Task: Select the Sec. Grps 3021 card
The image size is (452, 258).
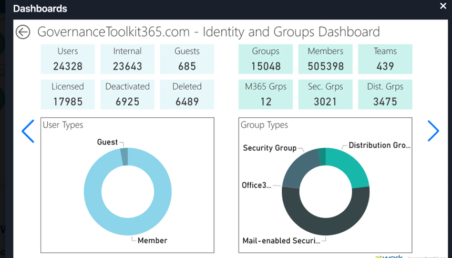Action: pyautogui.click(x=325, y=95)
